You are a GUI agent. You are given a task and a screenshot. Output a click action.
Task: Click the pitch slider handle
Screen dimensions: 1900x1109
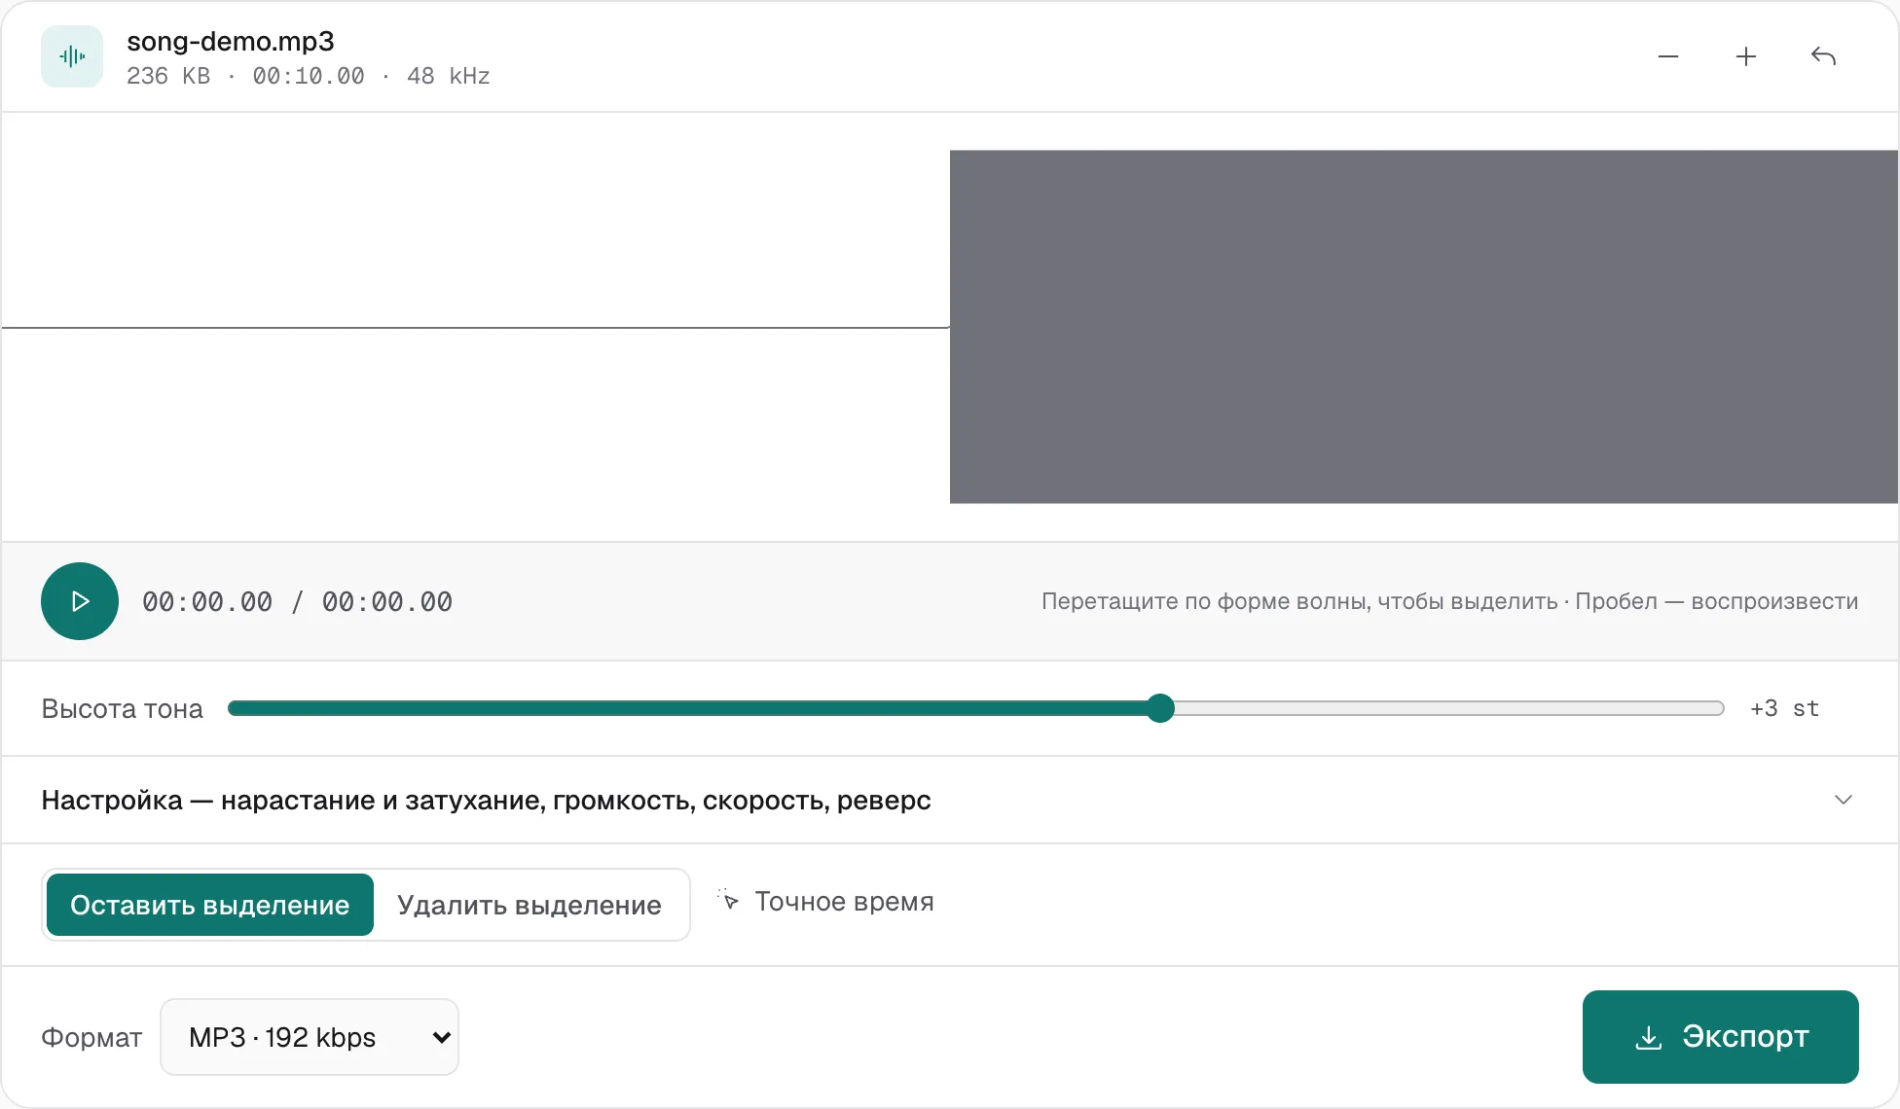[x=1160, y=708]
